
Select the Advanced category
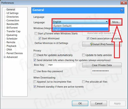coord(12,57)
